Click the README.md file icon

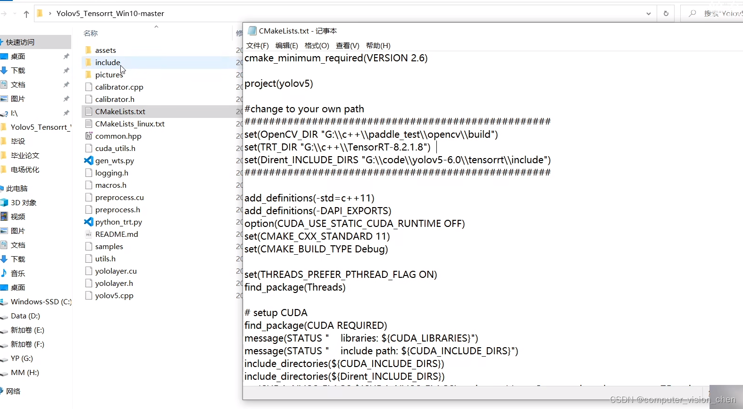(x=89, y=234)
